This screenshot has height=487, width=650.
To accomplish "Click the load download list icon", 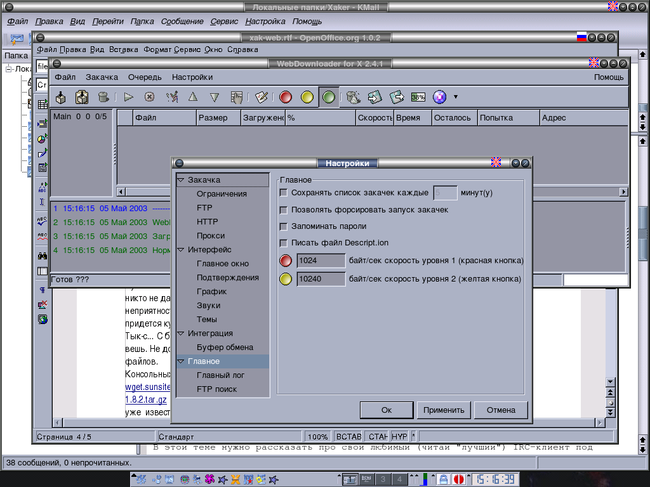I will coord(375,97).
